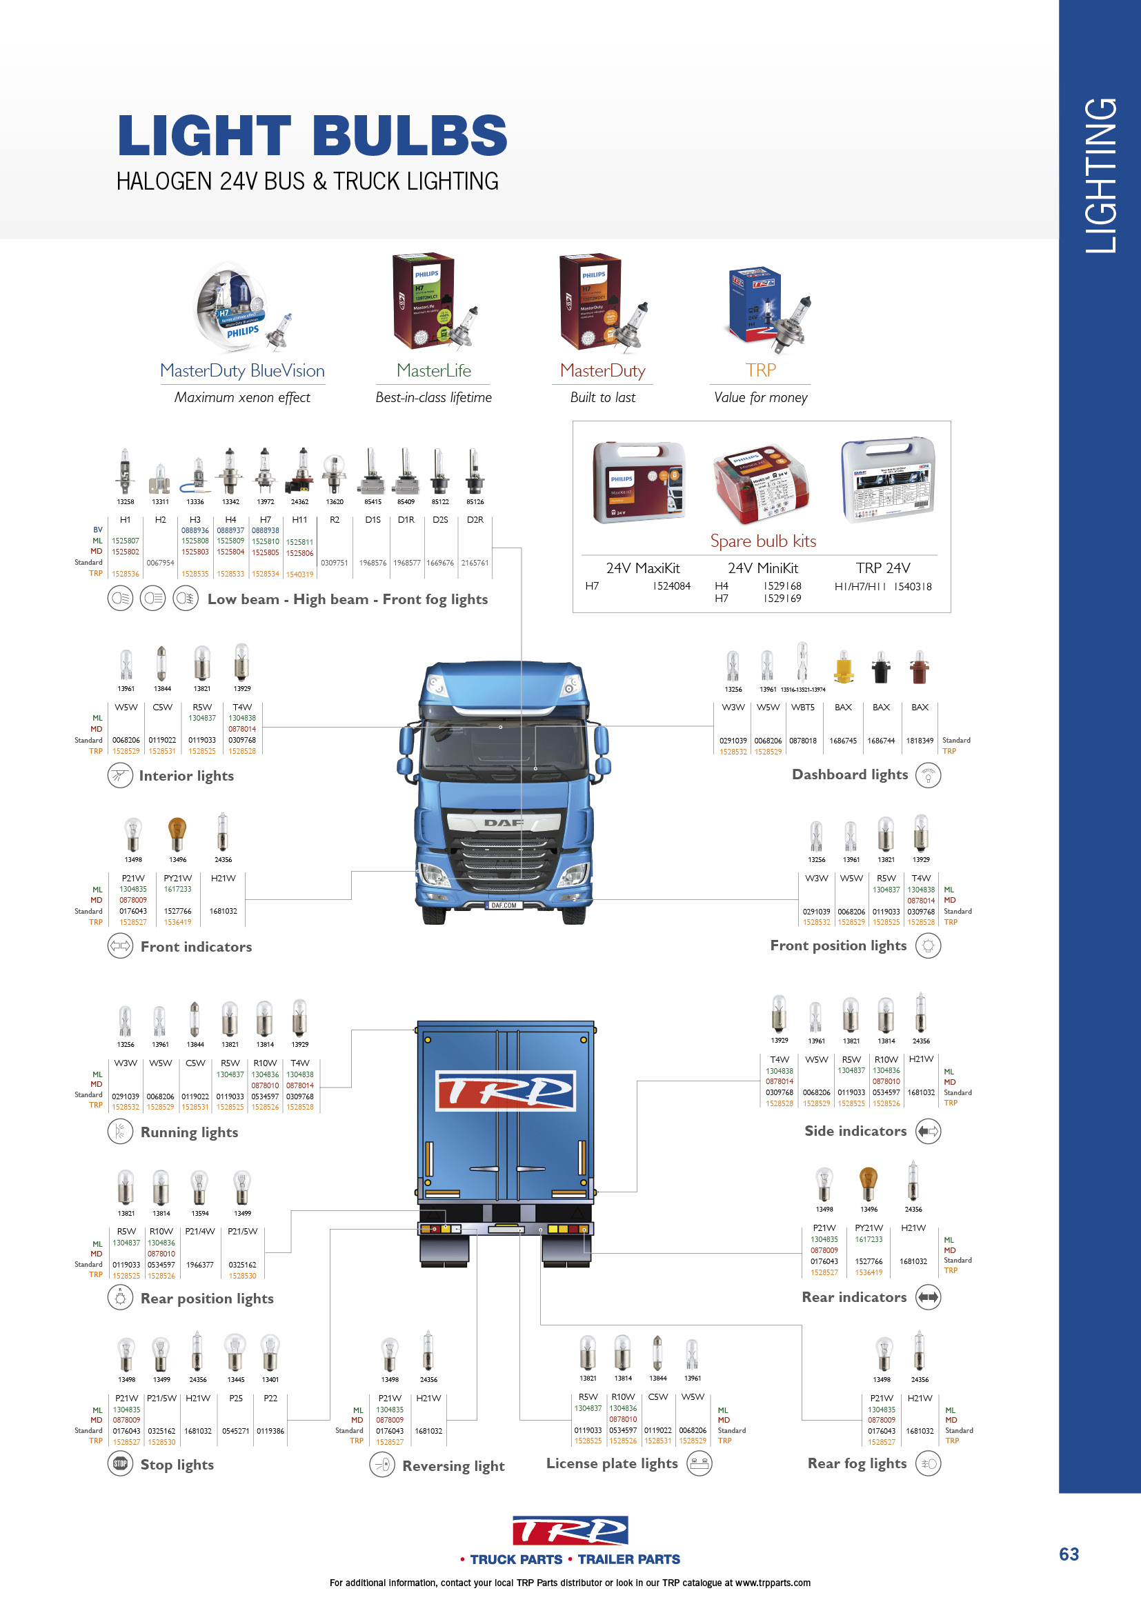
Task: Select the Interior lights icon
Action: (120, 776)
